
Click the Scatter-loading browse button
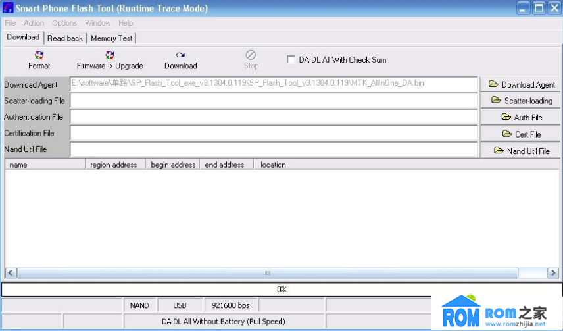[521, 101]
